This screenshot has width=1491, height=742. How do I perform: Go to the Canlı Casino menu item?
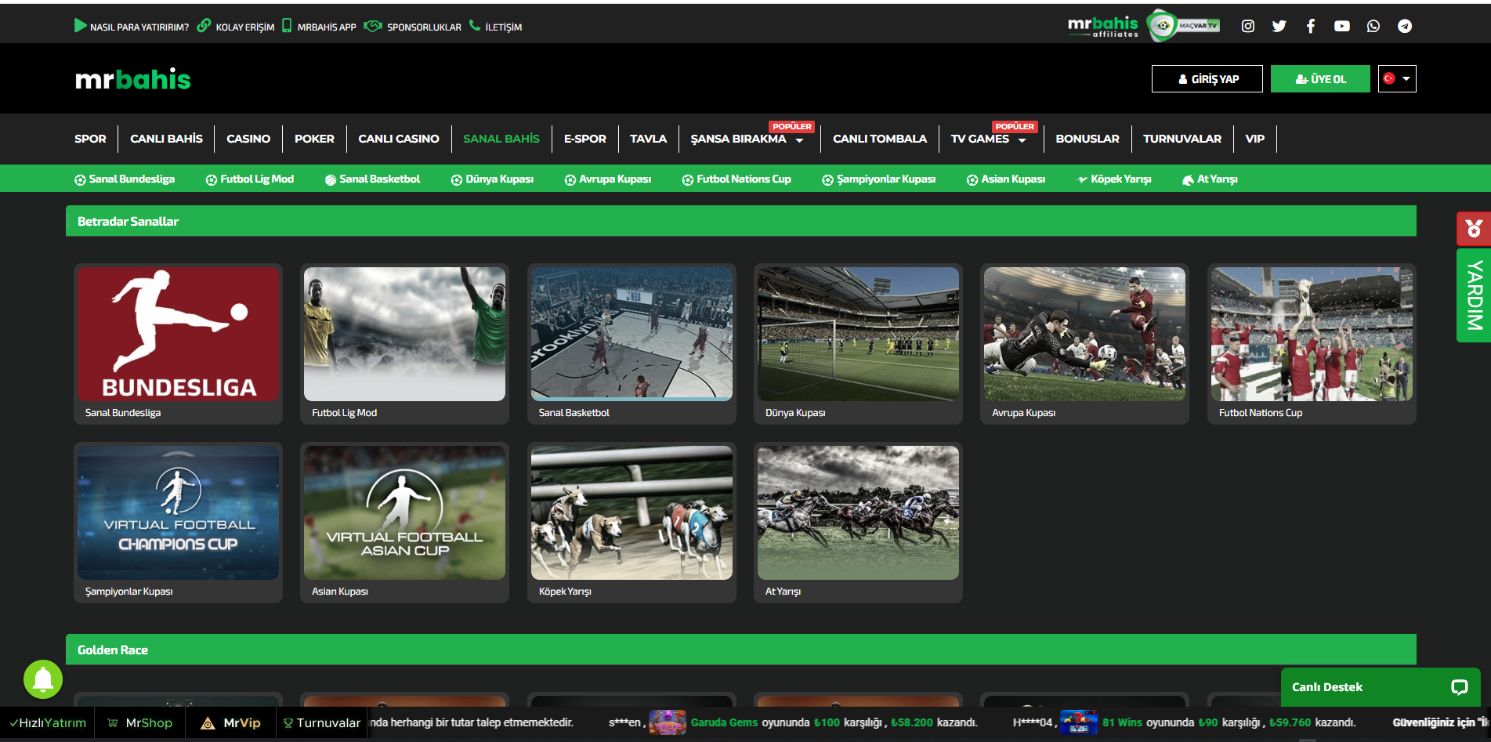[x=398, y=139]
